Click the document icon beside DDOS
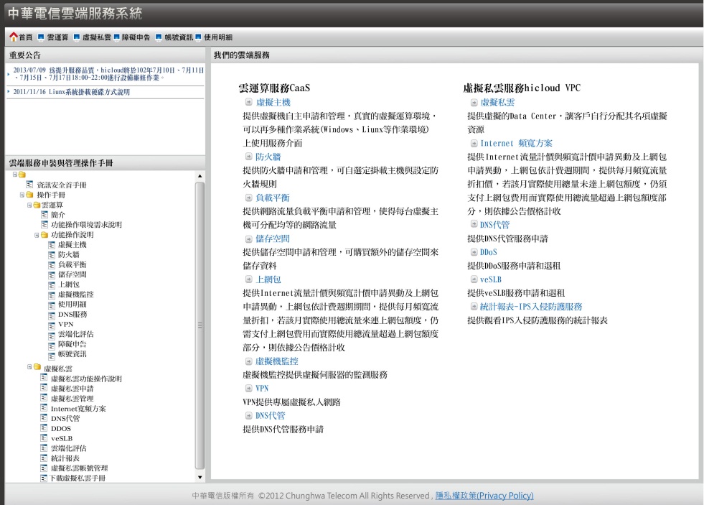 pos(44,428)
